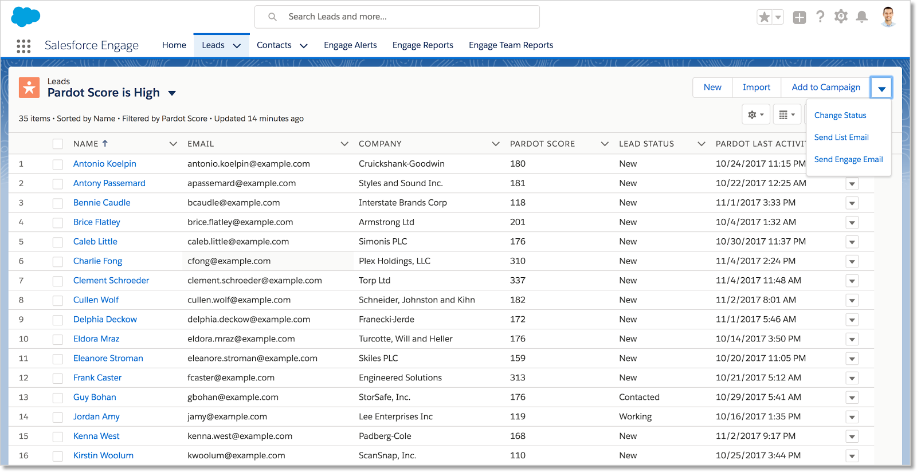Click the Import button

(x=757, y=88)
